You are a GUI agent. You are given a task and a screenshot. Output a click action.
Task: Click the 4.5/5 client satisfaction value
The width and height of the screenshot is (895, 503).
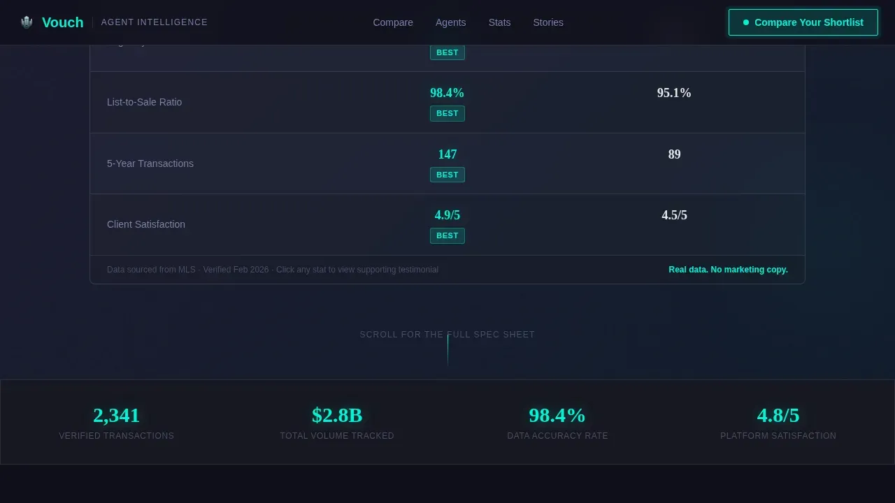point(674,215)
